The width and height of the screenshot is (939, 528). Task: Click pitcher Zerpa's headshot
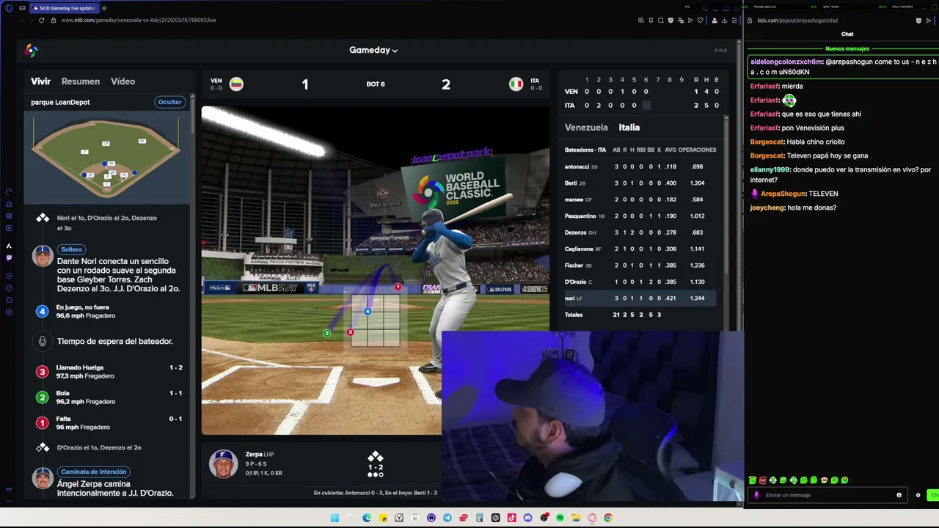pyautogui.click(x=223, y=463)
